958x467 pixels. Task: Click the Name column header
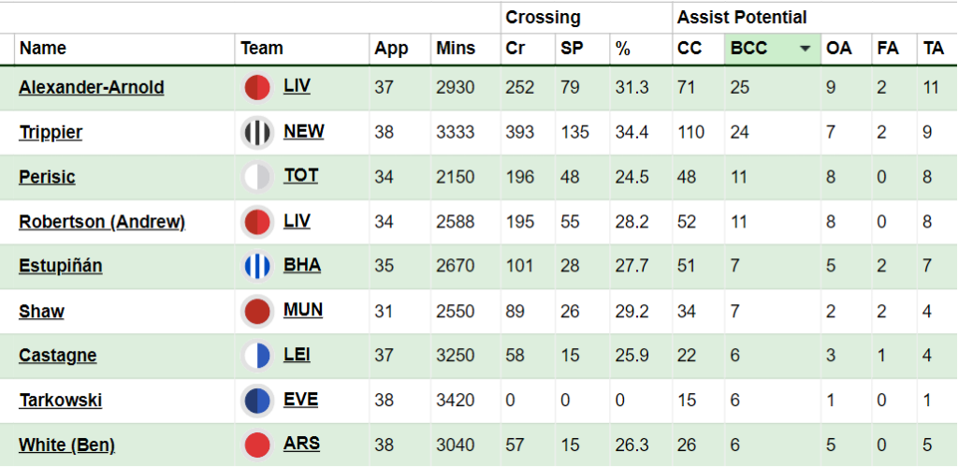pos(43,49)
